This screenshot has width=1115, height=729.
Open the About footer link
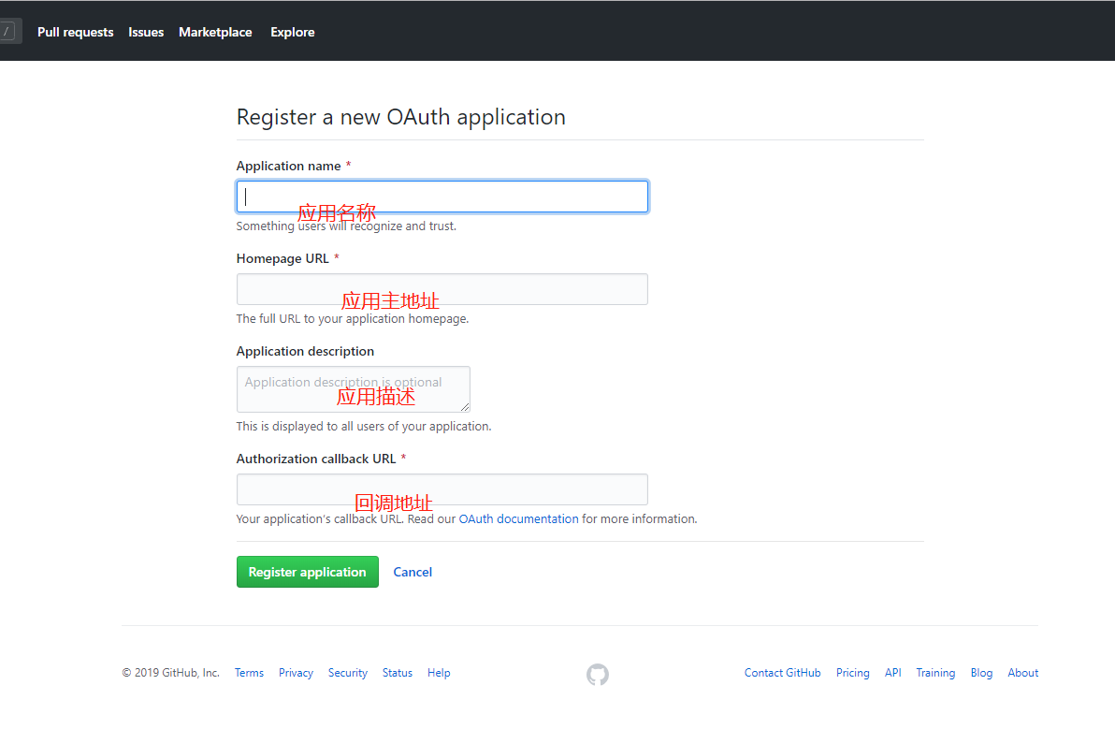1022,673
